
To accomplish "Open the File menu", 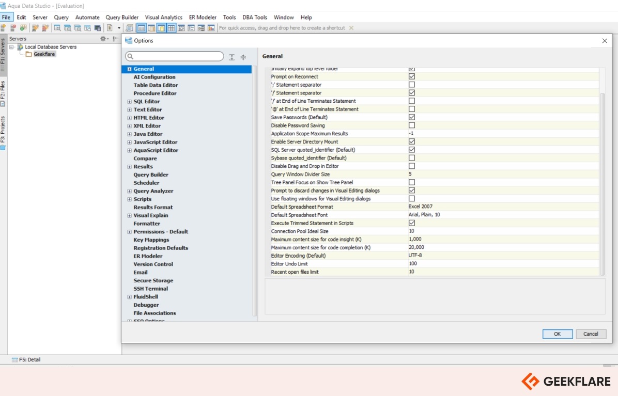I will coord(6,18).
